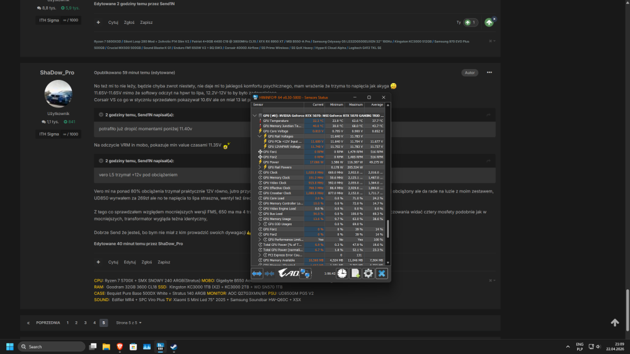Click Cytuj on Send1N's post
Image resolution: width=630 pixels, height=354 pixels.
click(113, 23)
